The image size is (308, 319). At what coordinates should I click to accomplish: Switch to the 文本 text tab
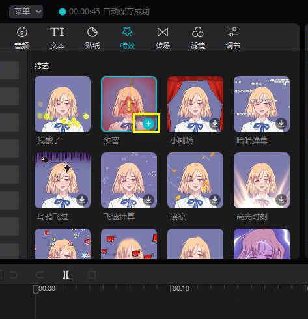click(57, 38)
